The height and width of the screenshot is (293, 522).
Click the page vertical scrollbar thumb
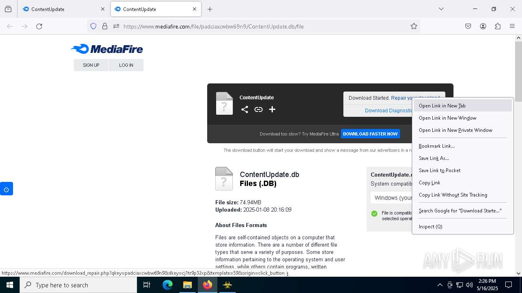[518, 71]
